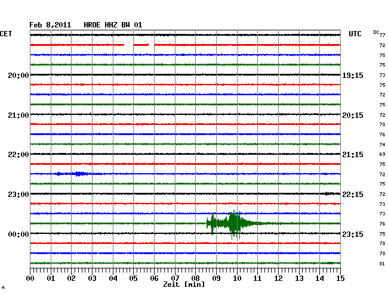The image size is (388, 294).
Task: Select the 03 minute axis tick label
Action: [x=93, y=279]
